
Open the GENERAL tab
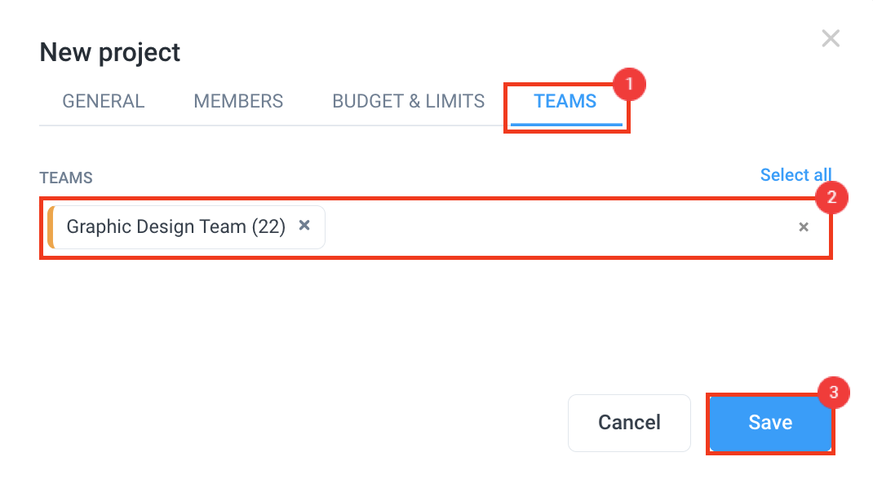tap(103, 101)
